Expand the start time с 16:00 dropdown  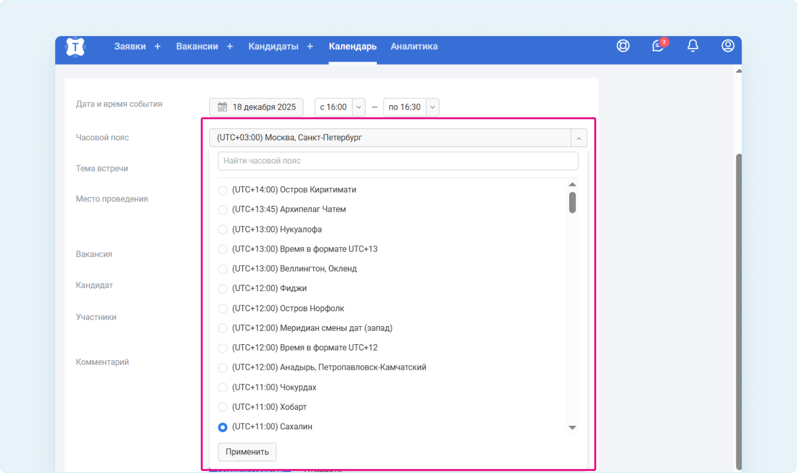[x=358, y=107]
